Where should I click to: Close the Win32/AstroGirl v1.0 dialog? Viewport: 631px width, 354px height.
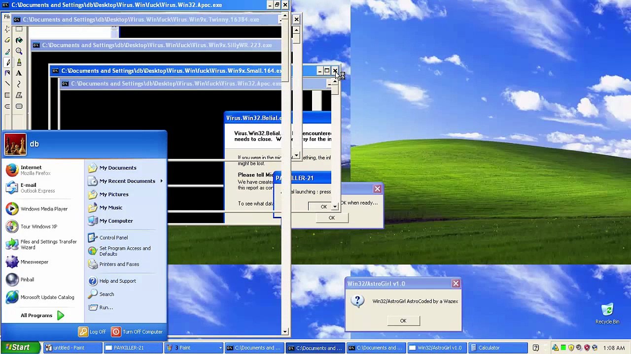[x=456, y=284]
